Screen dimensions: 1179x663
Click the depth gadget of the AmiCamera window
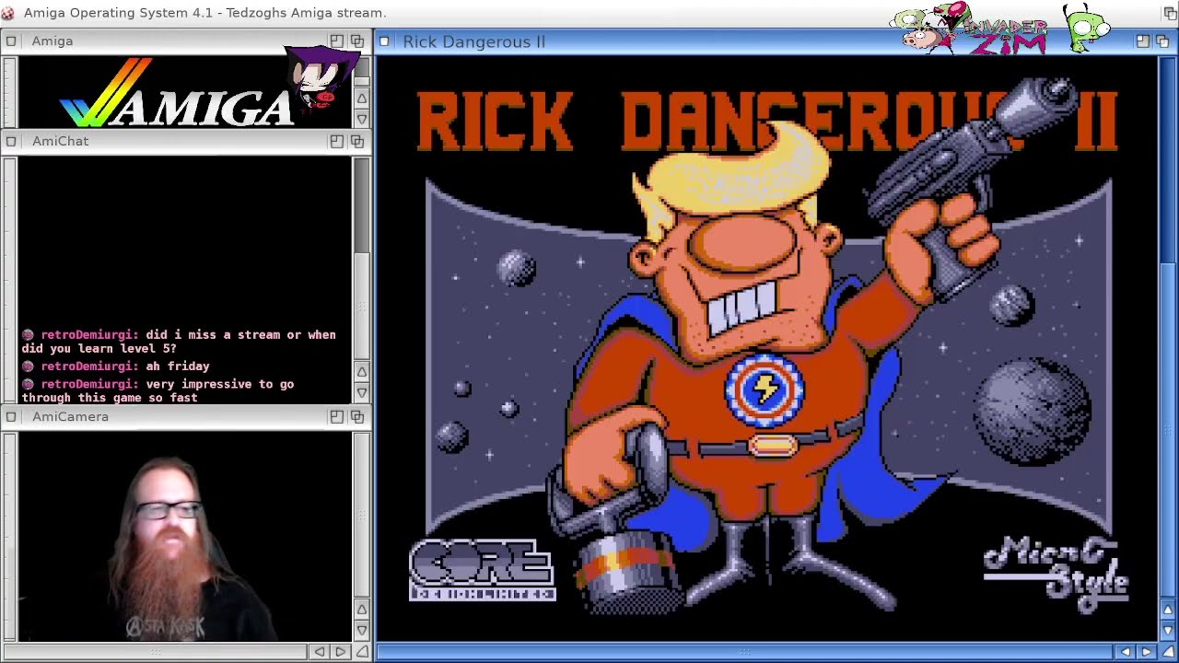357,416
